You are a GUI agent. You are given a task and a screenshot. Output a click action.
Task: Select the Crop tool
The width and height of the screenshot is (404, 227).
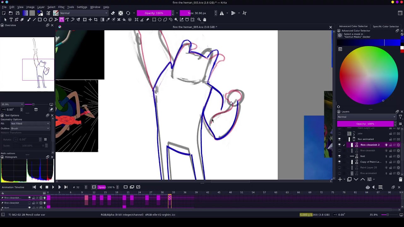point(96,20)
